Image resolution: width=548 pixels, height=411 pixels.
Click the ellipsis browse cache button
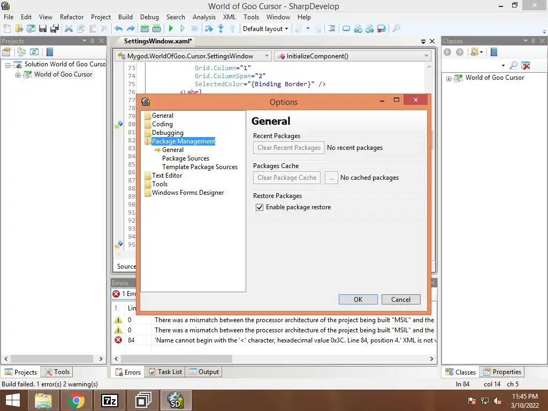point(331,178)
